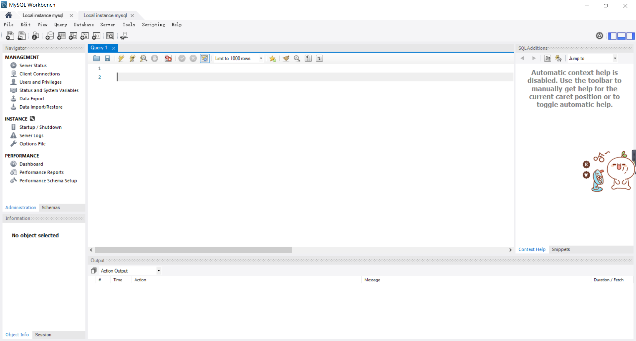Close the second Local instance mysql tab
The height and width of the screenshot is (341, 636).
tap(132, 16)
